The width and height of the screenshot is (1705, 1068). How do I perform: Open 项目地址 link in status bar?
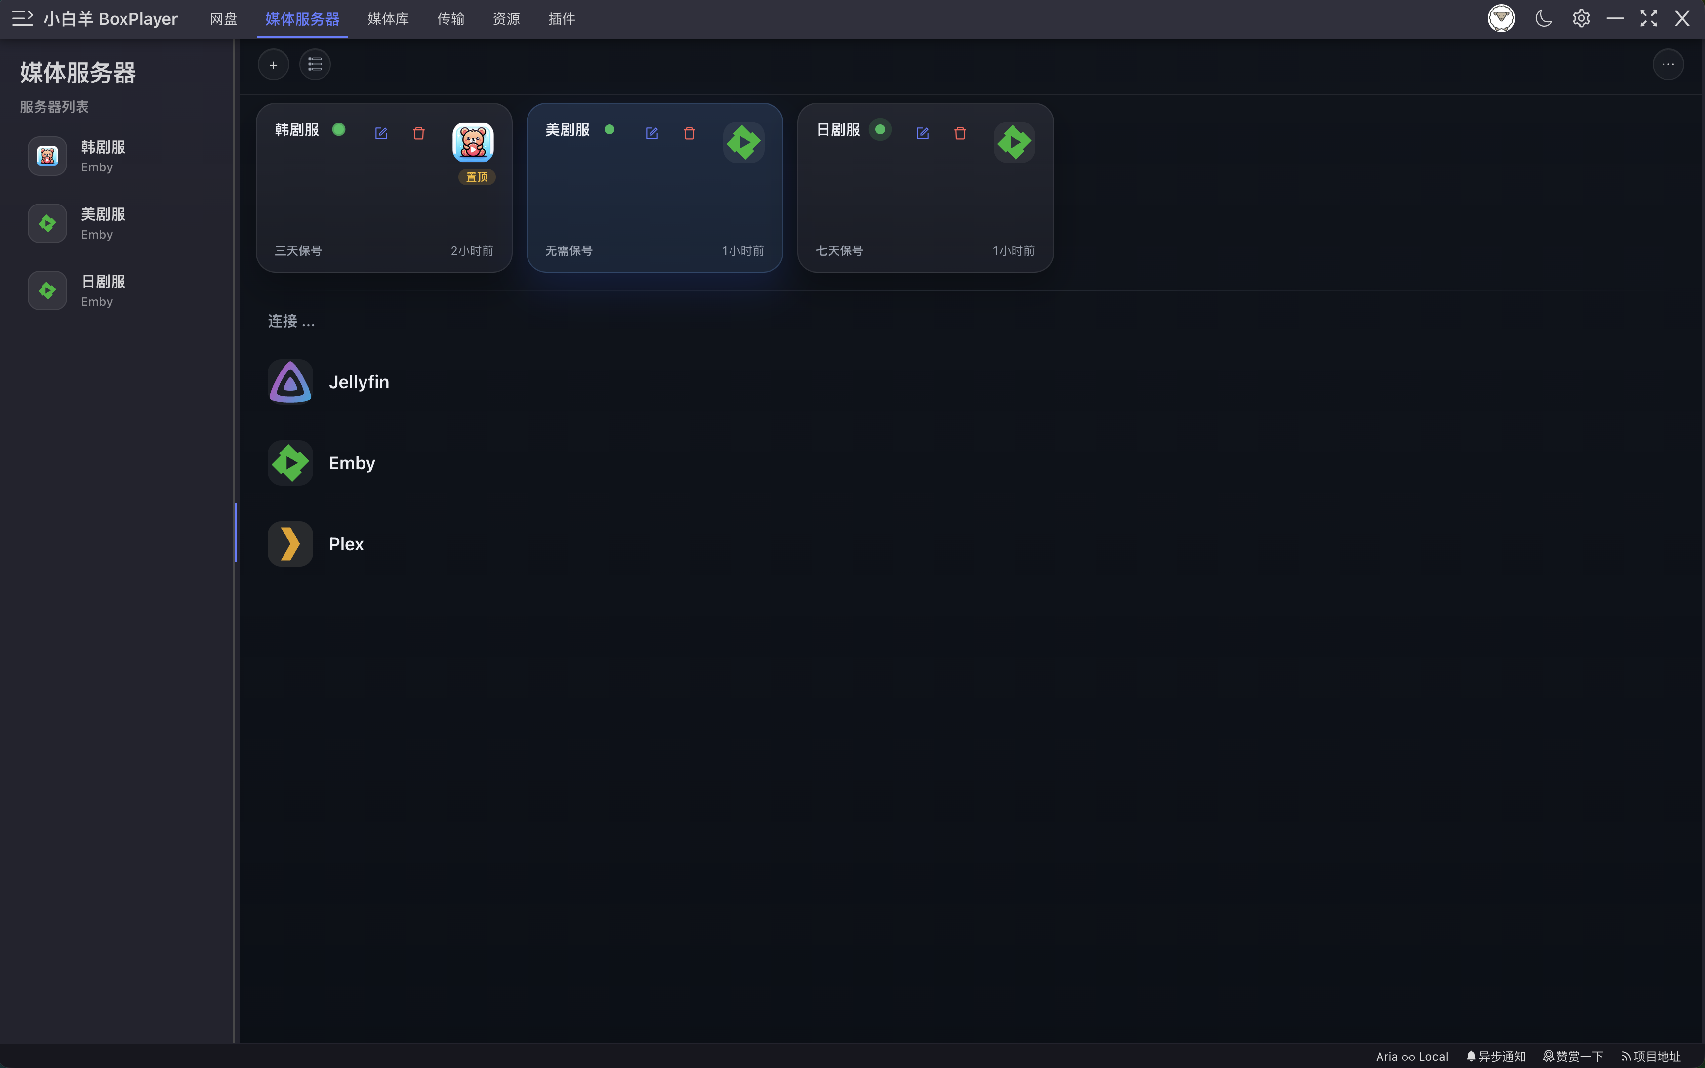coord(1651,1057)
